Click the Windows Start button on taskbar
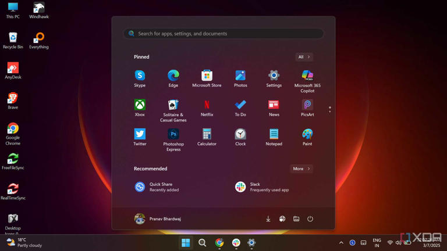Image resolution: width=447 pixels, height=251 pixels. 186,243
